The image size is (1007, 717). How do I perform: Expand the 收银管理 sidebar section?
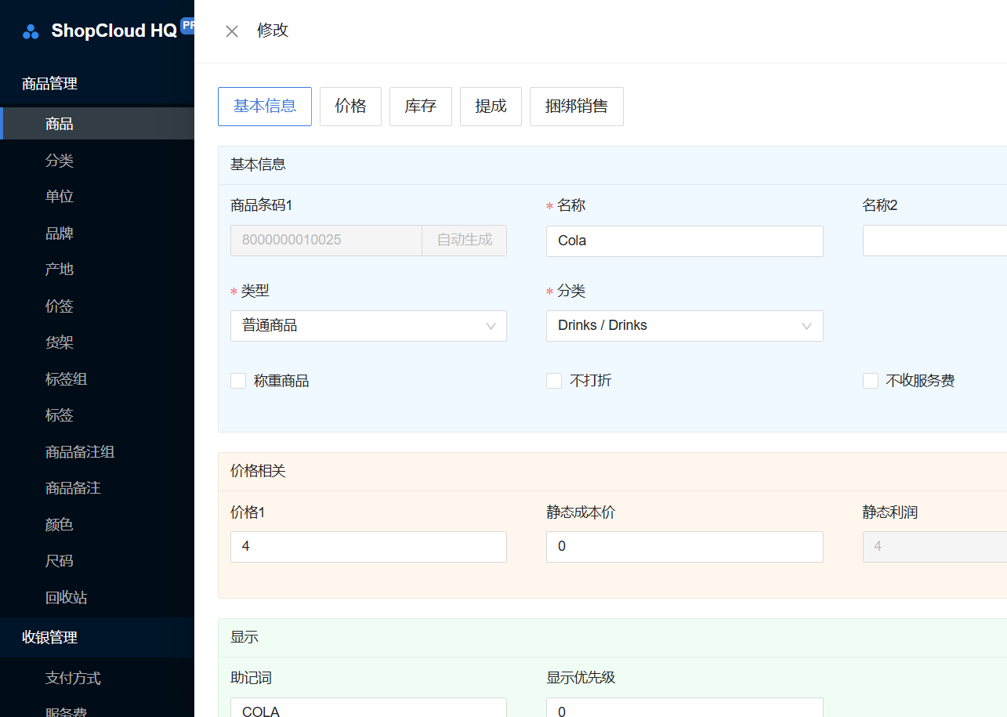(x=49, y=638)
